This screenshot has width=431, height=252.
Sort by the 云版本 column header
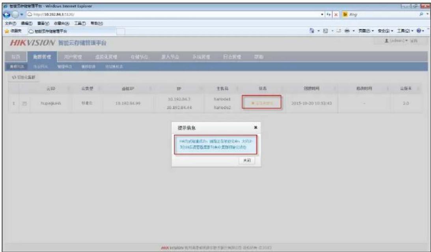406,88
